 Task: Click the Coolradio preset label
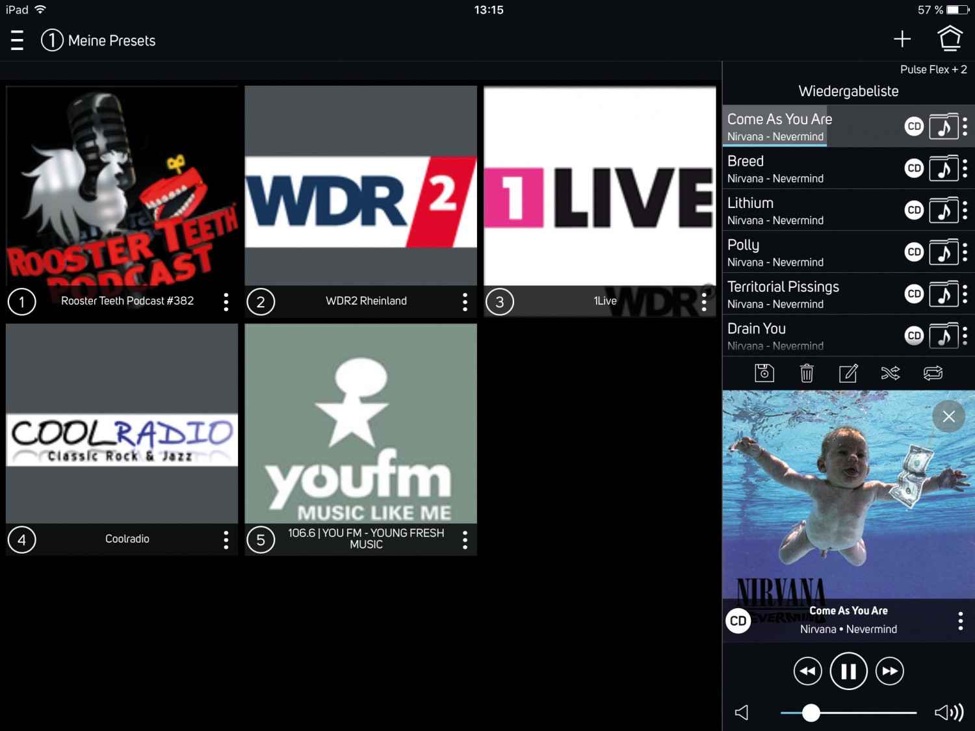(127, 539)
